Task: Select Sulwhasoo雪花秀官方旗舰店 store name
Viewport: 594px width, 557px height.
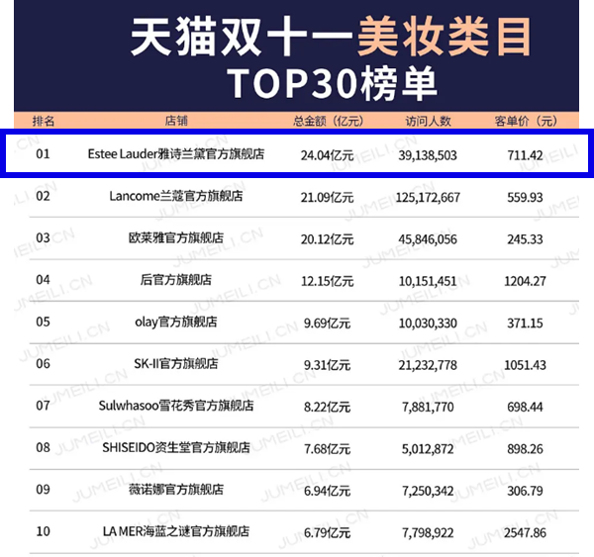Action: pyautogui.click(x=176, y=406)
